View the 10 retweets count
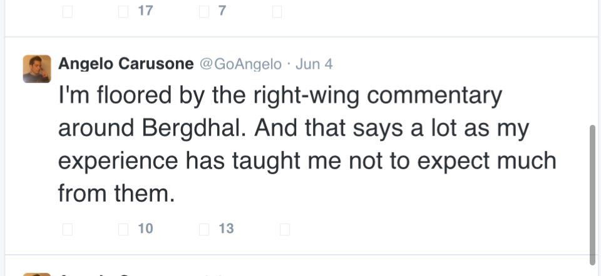Image resolution: width=601 pixels, height=276 pixels. click(145, 229)
